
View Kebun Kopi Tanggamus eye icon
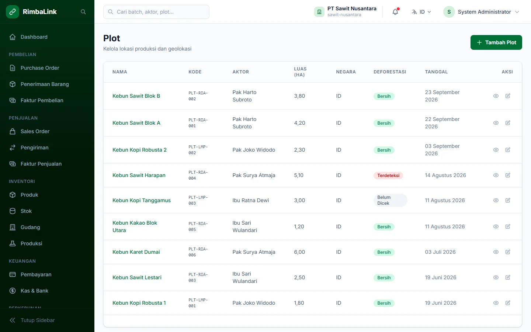(496, 200)
